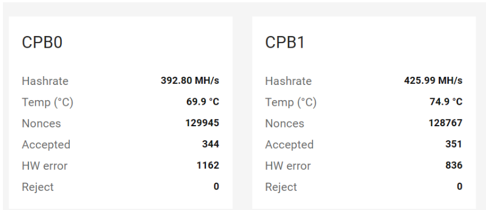Click CPB0 HW error value 1162

(x=208, y=165)
